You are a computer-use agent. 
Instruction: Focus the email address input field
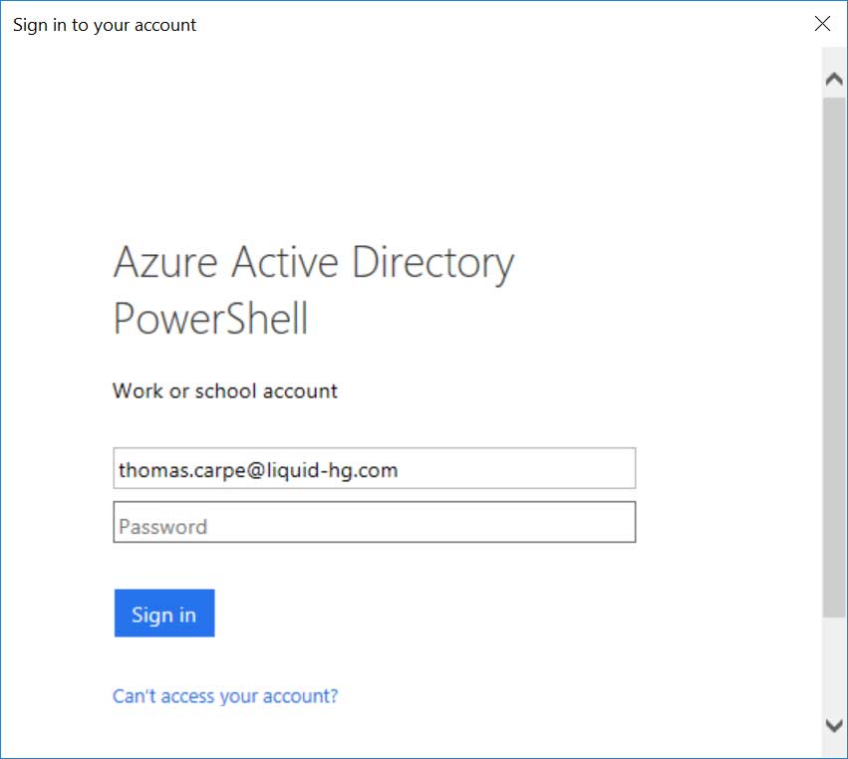point(374,469)
